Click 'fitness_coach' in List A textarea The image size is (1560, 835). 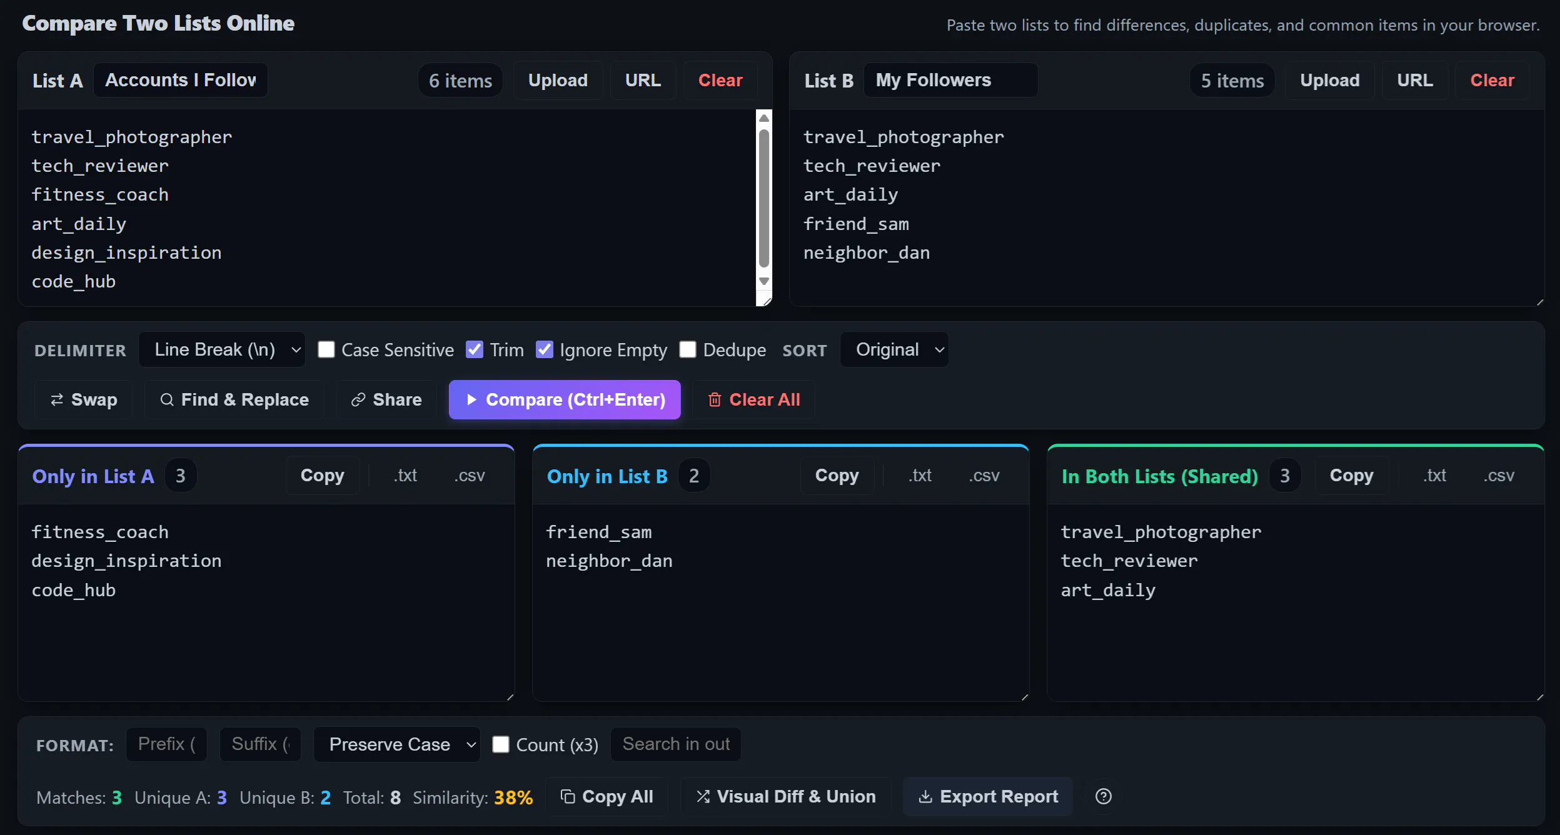[100, 195]
